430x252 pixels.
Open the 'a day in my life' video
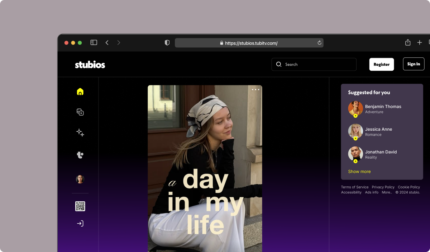coord(205,168)
